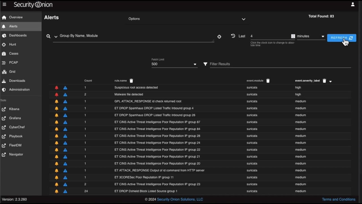This screenshot has width=362, height=204.
Task: Click the clock icon to change time
Action: [233, 36]
